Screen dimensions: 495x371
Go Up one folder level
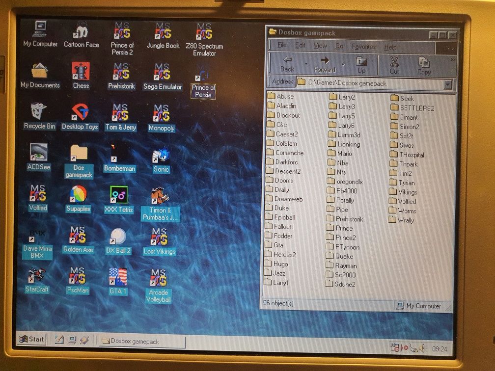(x=361, y=65)
